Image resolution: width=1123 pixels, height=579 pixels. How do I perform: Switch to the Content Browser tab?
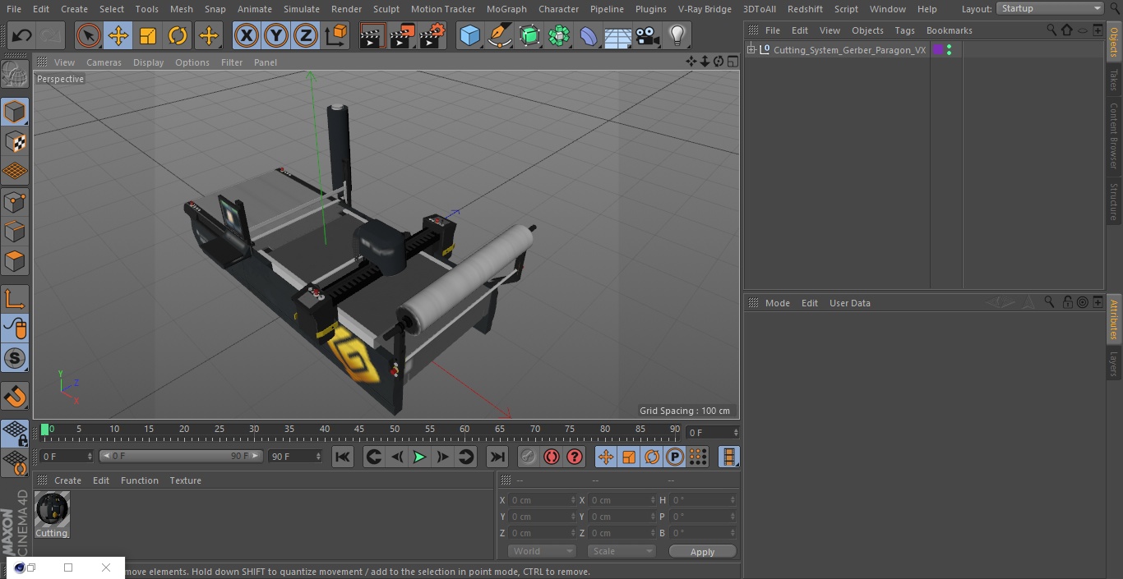[x=1114, y=135]
